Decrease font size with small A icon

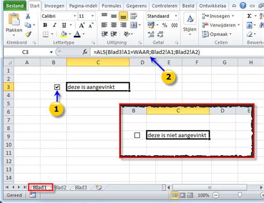click(x=91, y=26)
